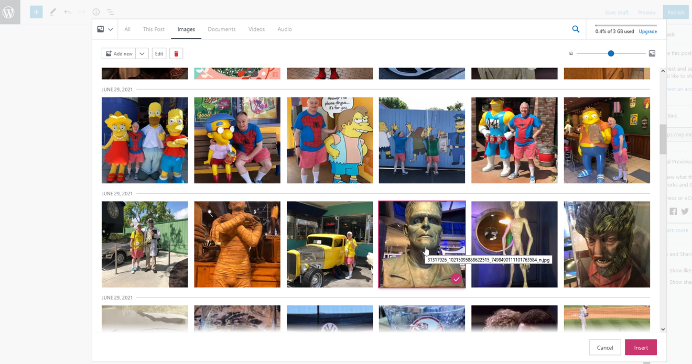Click Save draft in the editor behind
The height and width of the screenshot is (364, 692).
tap(617, 13)
